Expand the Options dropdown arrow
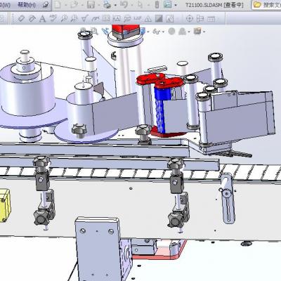Viewport: 281px width, 281px height. pos(176,5)
